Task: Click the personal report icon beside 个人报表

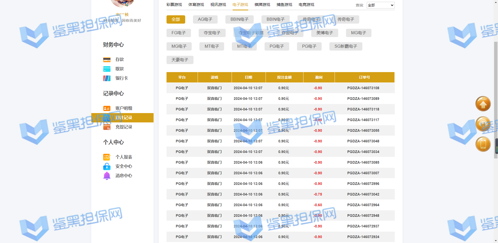Action: [x=107, y=157]
